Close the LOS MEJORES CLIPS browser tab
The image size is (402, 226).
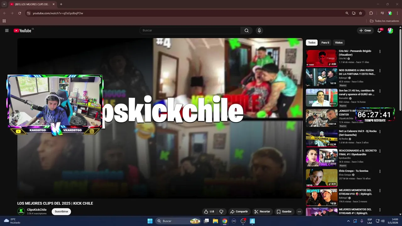[x=53, y=4]
